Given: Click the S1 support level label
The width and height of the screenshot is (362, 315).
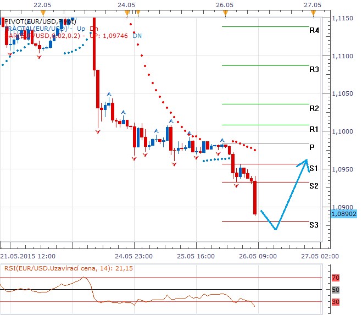Looking at the screenshot, I should click(x=314, y=168).
